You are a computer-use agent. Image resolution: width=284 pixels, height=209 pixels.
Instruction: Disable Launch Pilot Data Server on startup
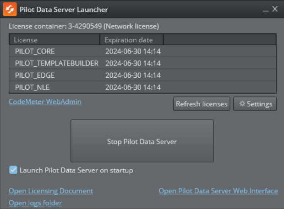[13, 170]
